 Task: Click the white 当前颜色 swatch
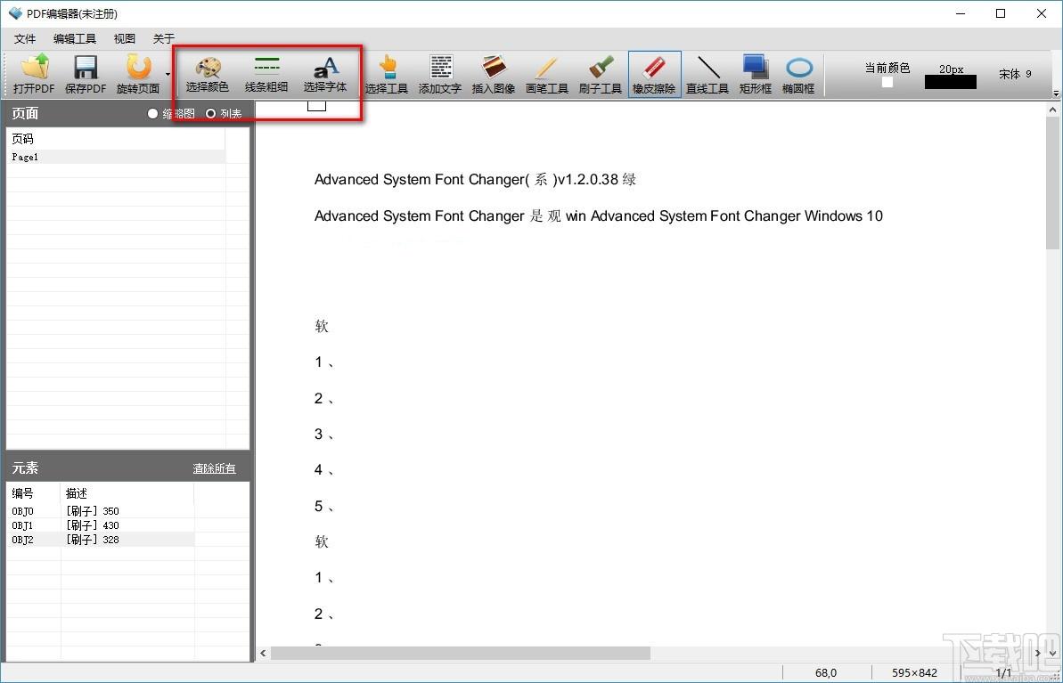point(887,82)
